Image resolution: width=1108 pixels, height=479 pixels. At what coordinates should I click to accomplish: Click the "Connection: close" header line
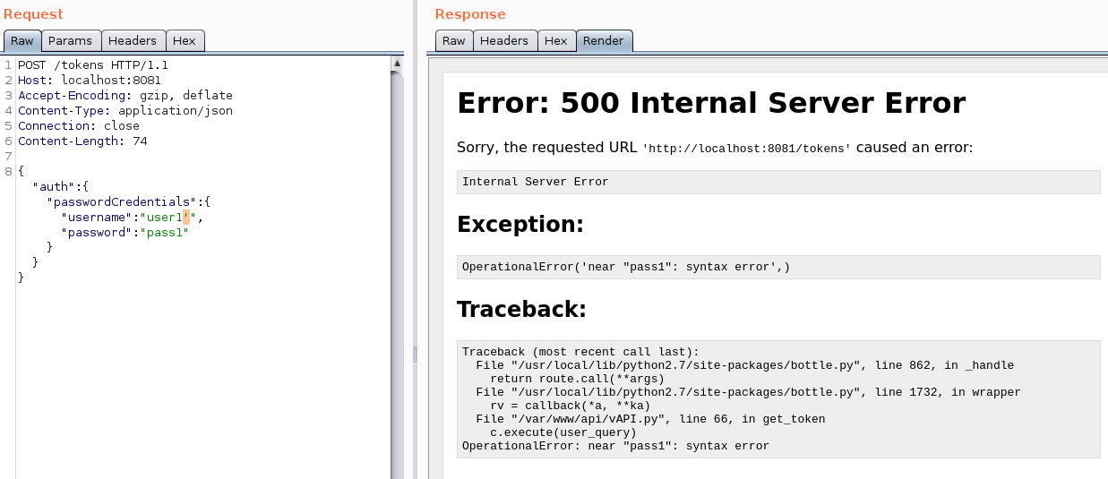point(79,126)
